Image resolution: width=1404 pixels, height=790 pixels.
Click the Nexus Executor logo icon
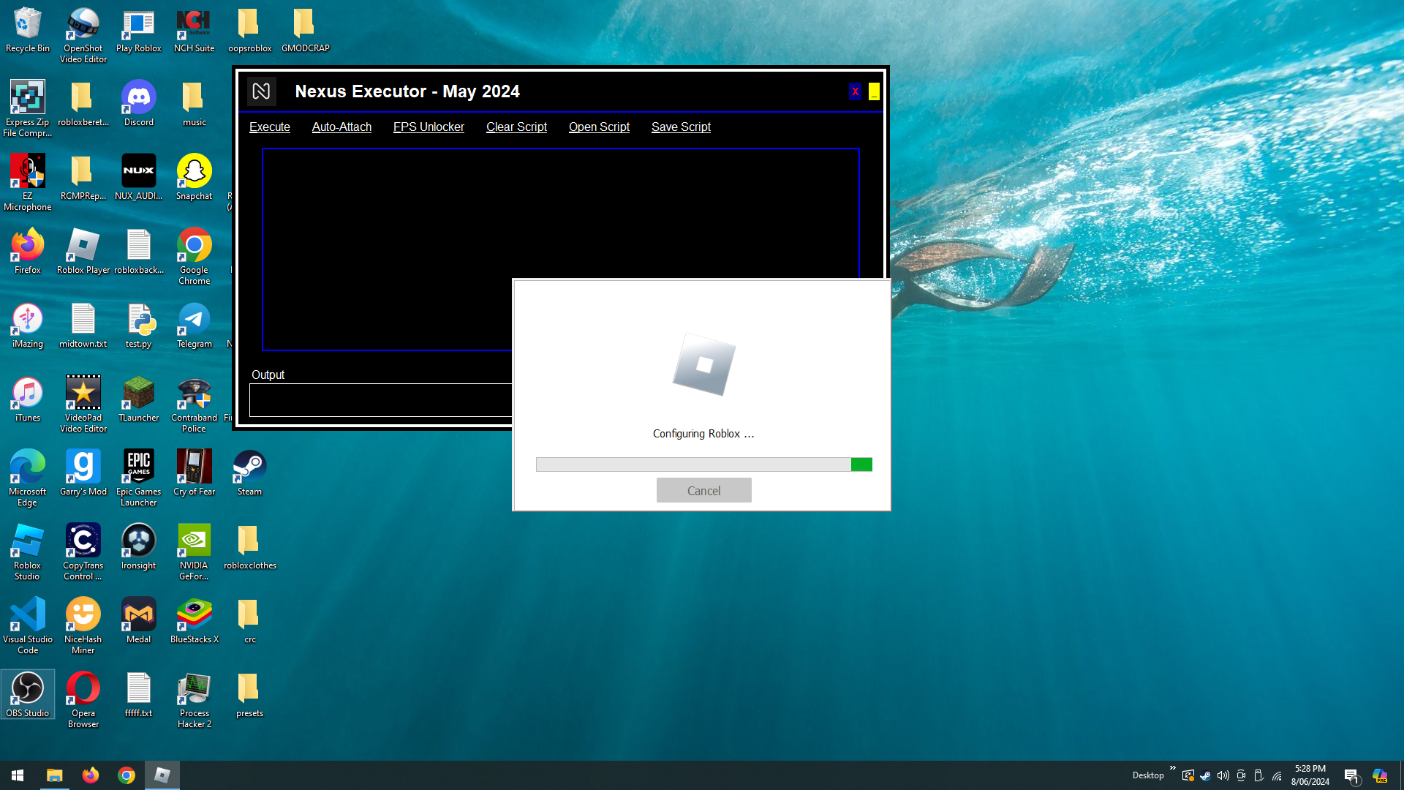tap(261, 91)
